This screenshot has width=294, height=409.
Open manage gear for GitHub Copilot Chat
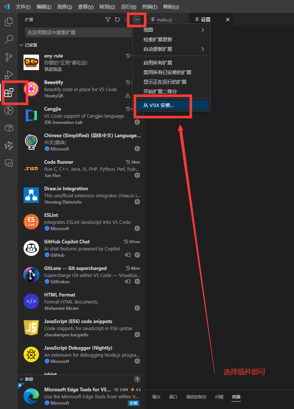[x=137, y=255]
